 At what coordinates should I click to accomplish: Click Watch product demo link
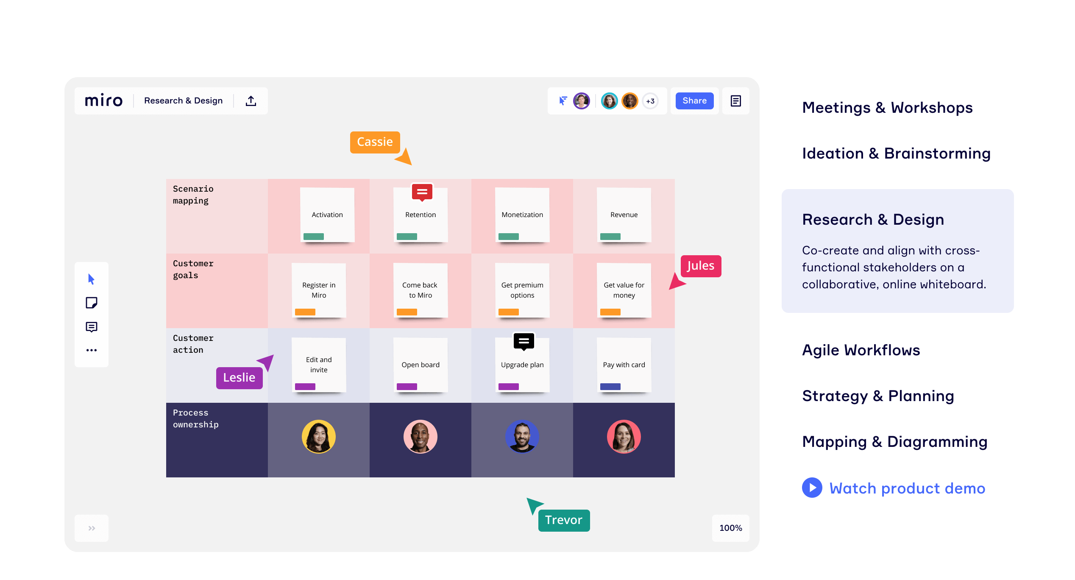point(907,488)
